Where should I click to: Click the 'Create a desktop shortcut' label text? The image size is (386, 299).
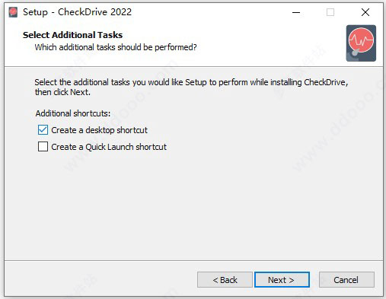coord(99,130)
